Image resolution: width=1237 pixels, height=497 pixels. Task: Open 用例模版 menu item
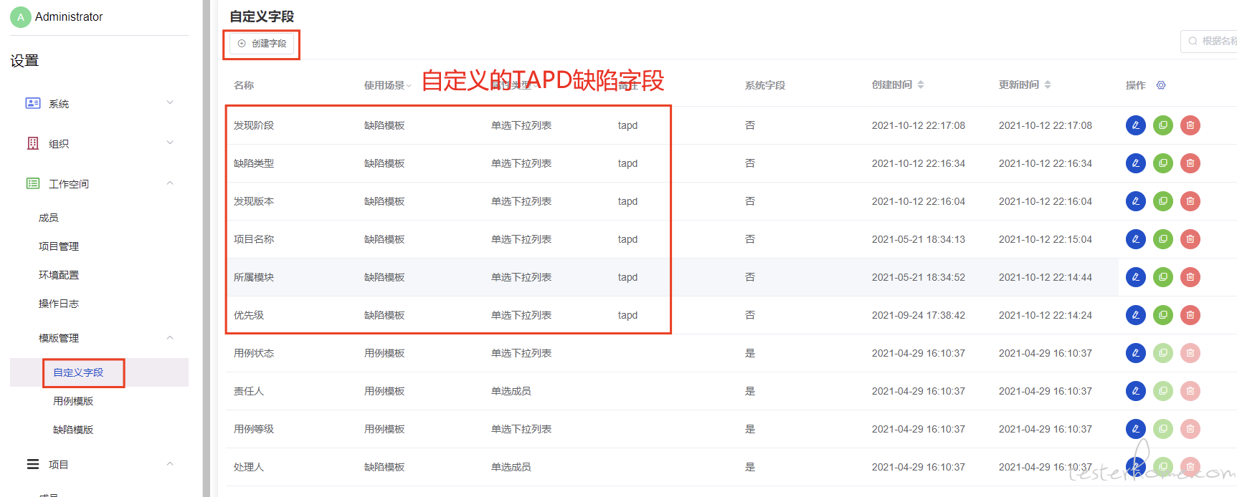click(x=73, y=401)
